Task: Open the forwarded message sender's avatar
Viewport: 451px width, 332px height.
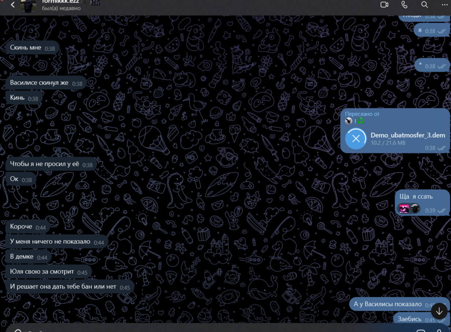Action: click(x=348, y=121)
